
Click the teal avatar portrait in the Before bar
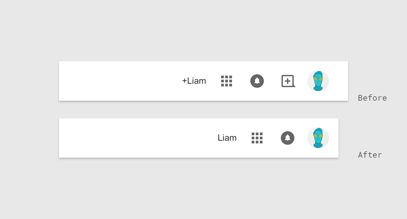pos(318,81)
